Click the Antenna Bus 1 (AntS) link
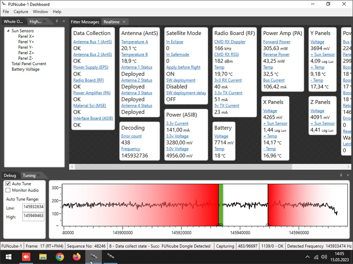 pyautogui.click(x=93, y=42)
